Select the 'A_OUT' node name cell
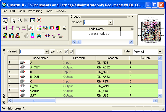 click(46, 67)
